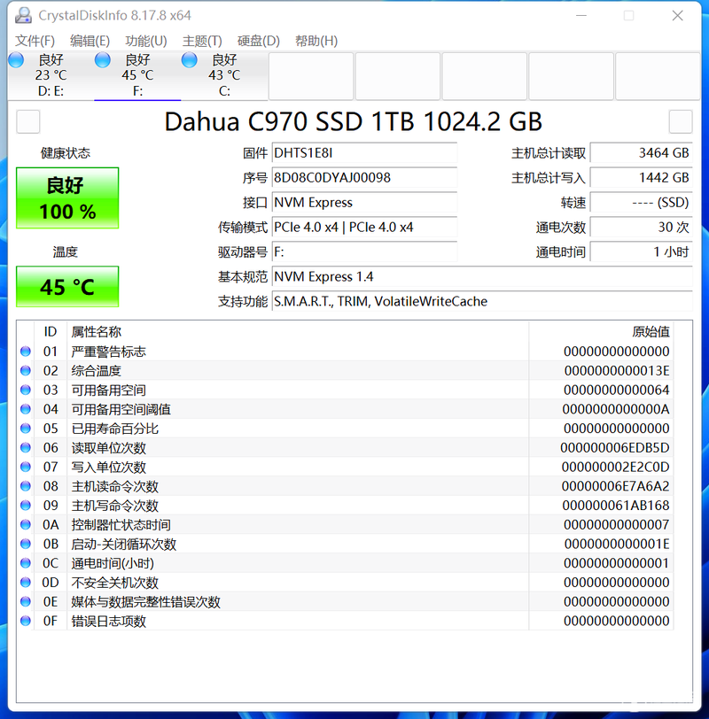Click the standard field NVM Express 1.4
This screenshot has width=709, height=719.
pos(482,277)
